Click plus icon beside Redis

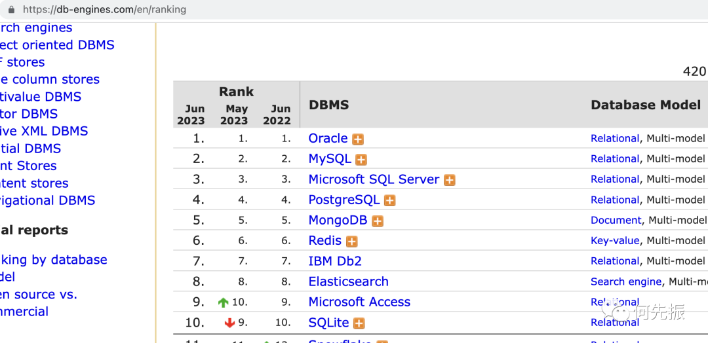point(352,242)
